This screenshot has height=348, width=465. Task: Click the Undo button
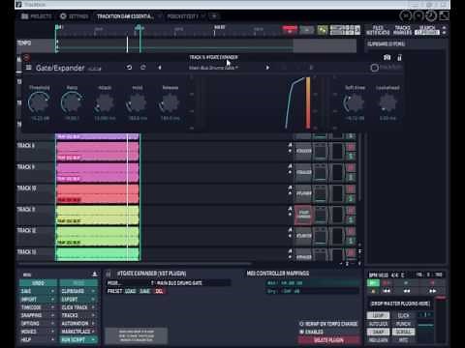pyautogui.click(x=38, y=283)
